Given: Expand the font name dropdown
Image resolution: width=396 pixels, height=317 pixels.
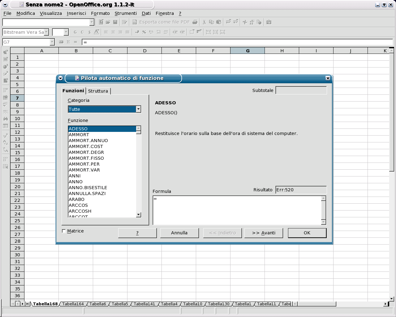Looking at the screenshot, I should (46, 32).
